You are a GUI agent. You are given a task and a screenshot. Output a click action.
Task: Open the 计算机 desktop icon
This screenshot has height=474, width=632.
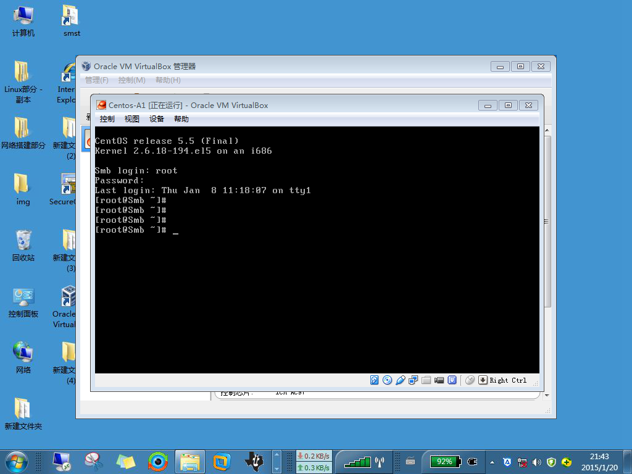point(23,22)
